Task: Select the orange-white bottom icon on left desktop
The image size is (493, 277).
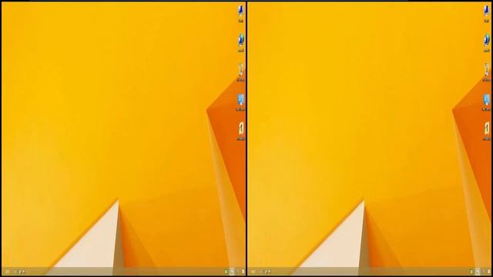Action: point(241,128)
